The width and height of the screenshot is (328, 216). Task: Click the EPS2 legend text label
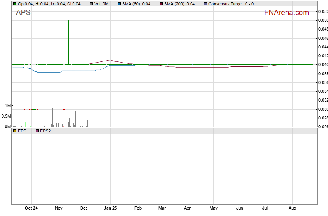[45, 131]
